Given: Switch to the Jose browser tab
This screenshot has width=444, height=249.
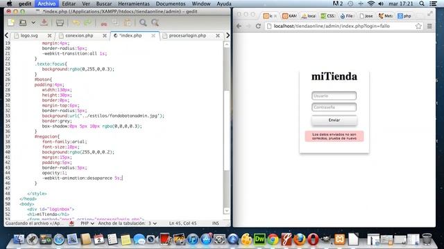Looking at the screenshot, I should click(366, 16).
